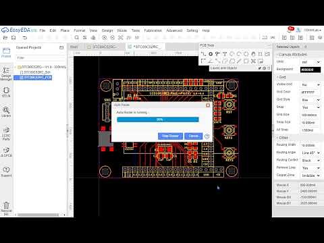Open the Fabrication menu
This screenshot has height=243, width=324.
(153, 30)
